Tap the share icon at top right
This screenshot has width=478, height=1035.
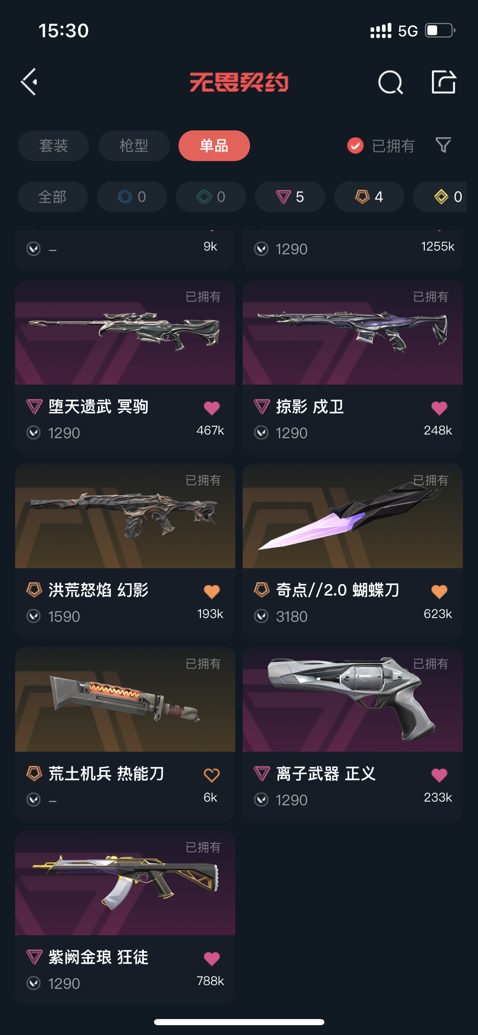click(443, 82)
